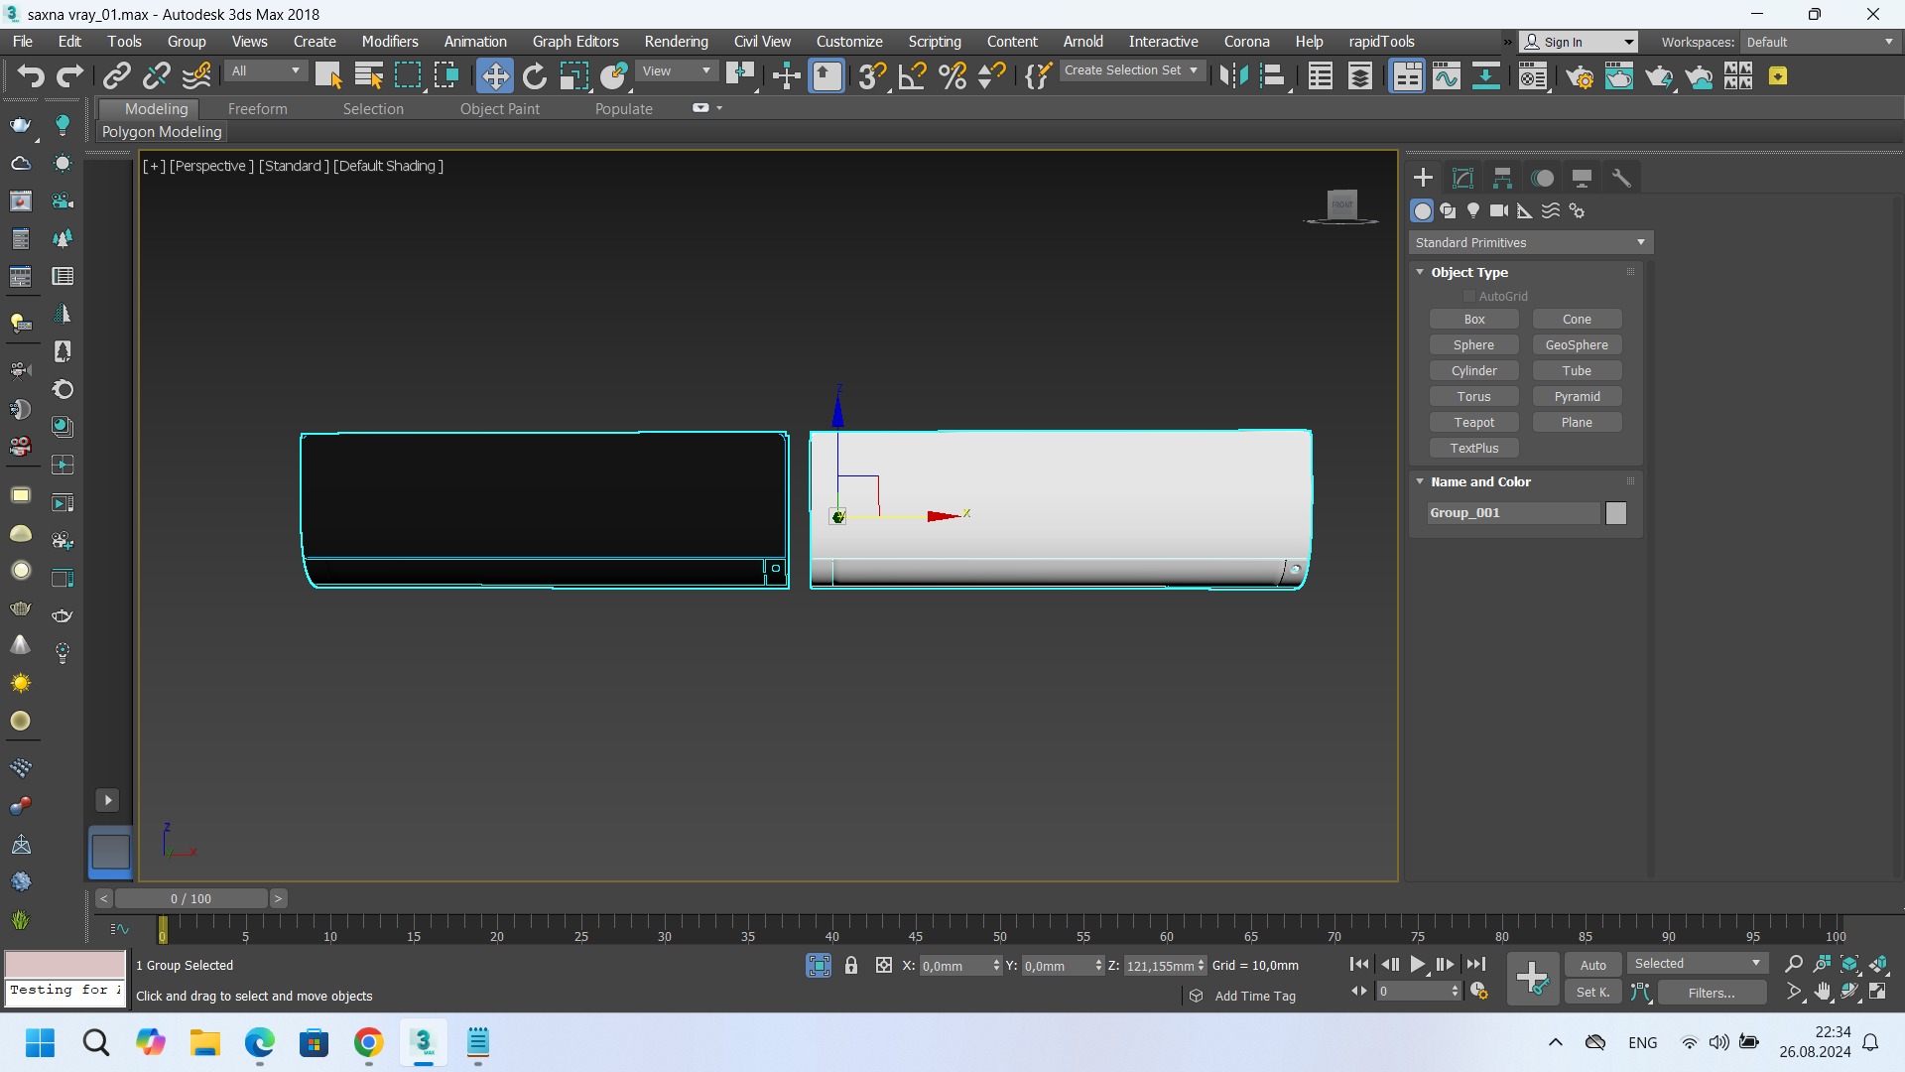Toggle the selection lock padlock
This screenshot has width=1905, height=1072.
pyautogui.click(x=851, y=965)
